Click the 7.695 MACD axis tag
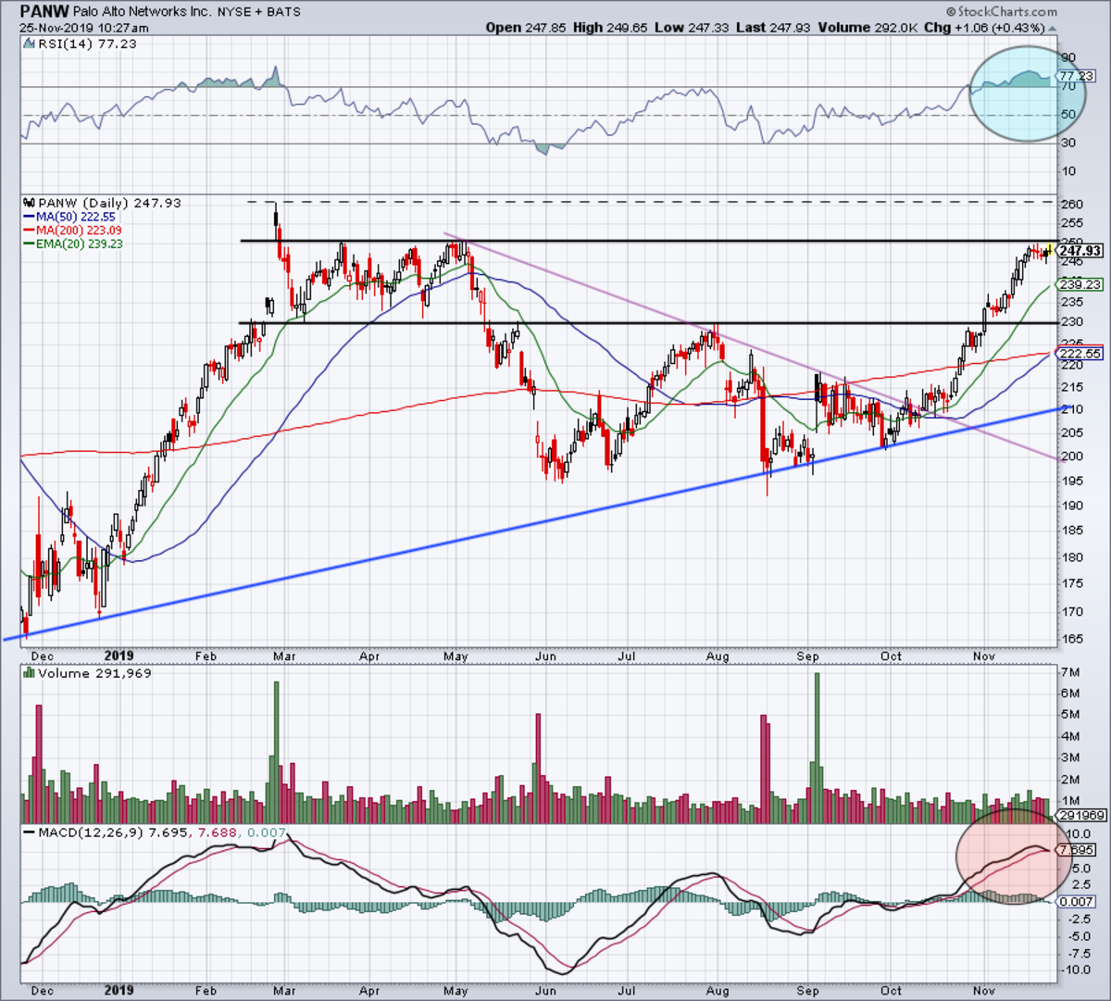 pyautogui.click(x=1078, y=849)
